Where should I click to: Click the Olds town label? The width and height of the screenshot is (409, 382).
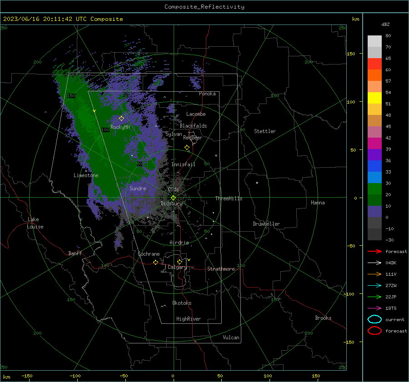[x=173, y=189]
